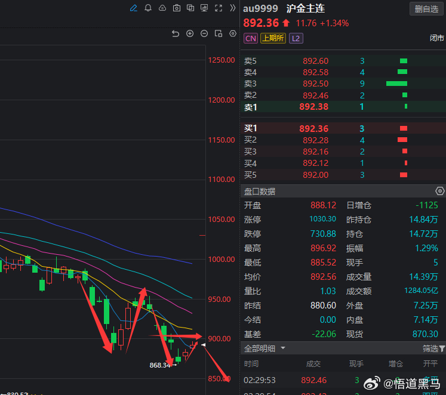Click the 成交额 value 1284.05亿

[421, 291]
